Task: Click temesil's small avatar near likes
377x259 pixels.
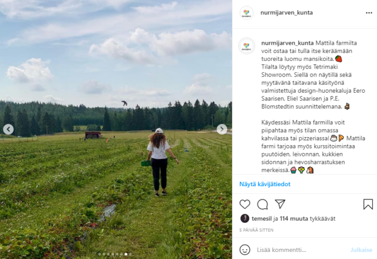Action: tap(245, 219)
